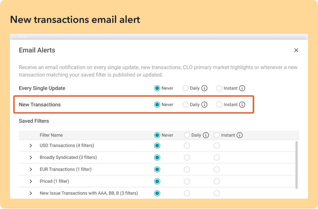Expand New Issue Transactions with AAA, BB, B
This screenshot has height=209, width=318.
pos(31,193)
